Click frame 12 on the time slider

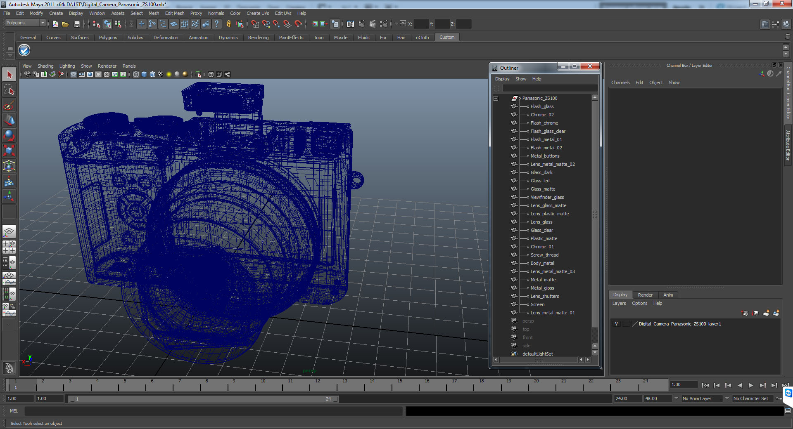[x=318, y=385]
